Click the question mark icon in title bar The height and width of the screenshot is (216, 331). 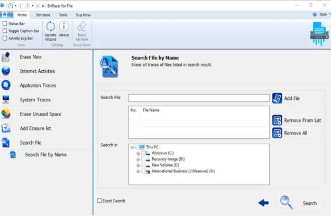(x=27, y=6)
